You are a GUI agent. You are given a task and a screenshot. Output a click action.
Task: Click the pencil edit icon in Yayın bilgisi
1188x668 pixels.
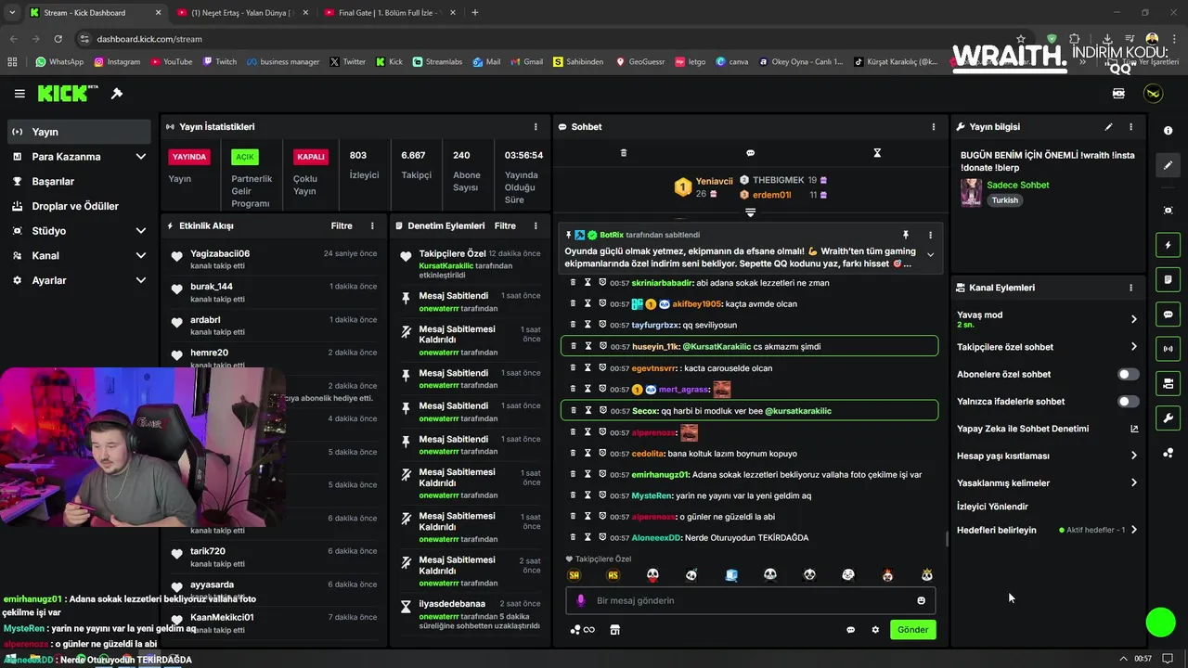pyautogui.click(x=1108, y=127)
